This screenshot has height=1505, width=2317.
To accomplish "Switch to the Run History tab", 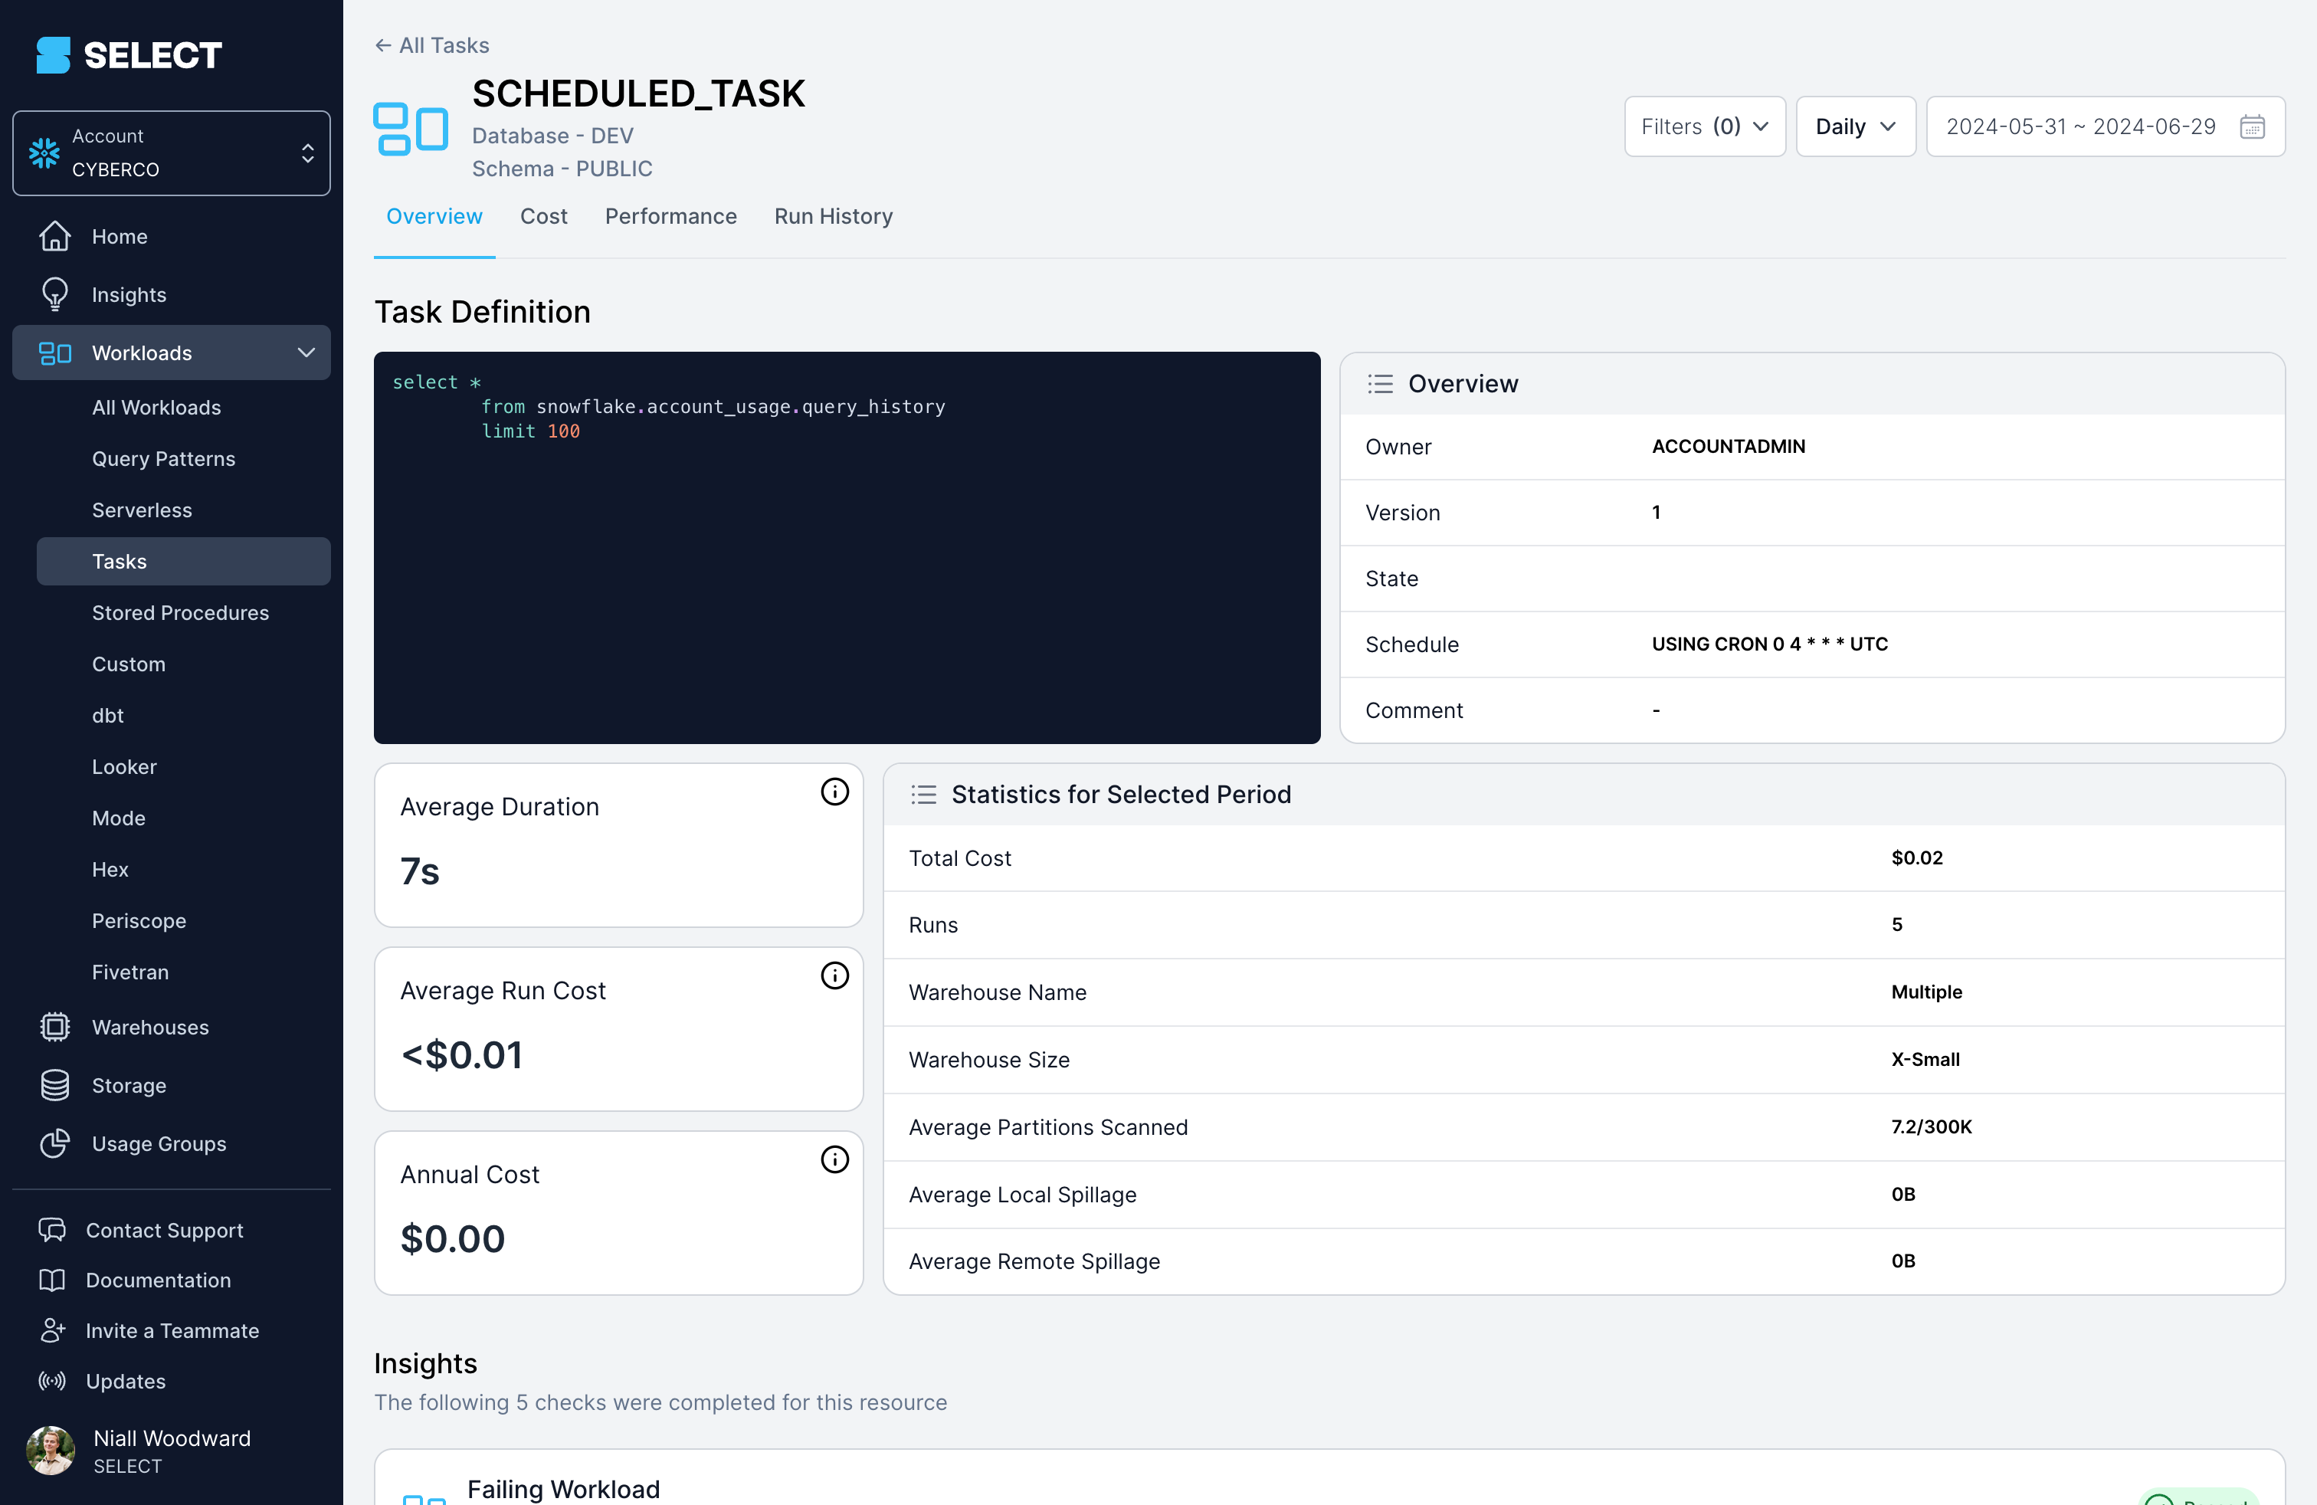I will click(833, 216).
